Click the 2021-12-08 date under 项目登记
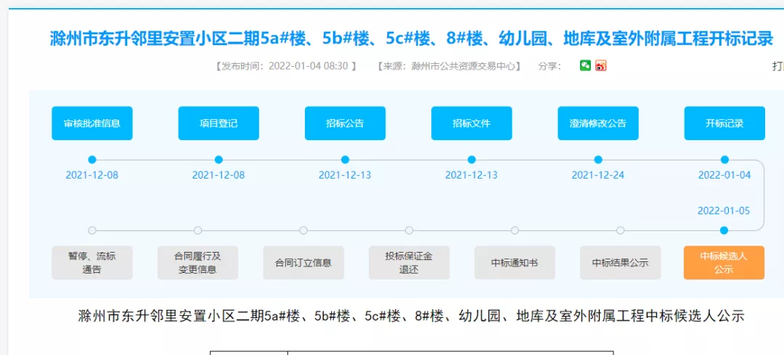The image size is (784, 355). tap(219, 176)
